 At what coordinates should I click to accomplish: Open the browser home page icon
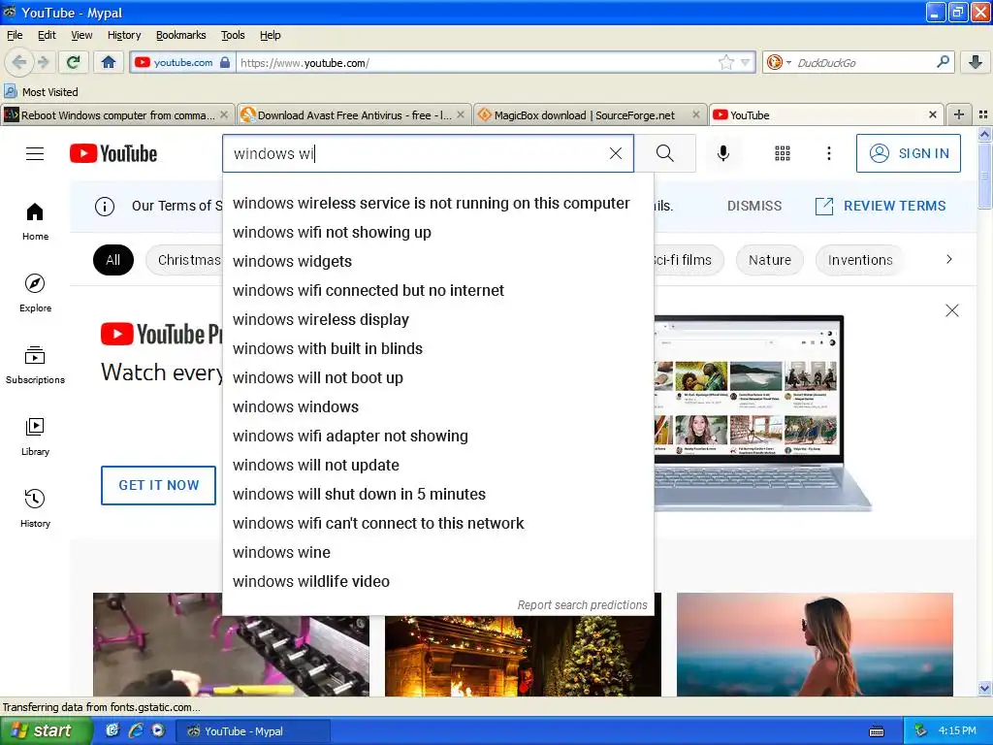109,62
